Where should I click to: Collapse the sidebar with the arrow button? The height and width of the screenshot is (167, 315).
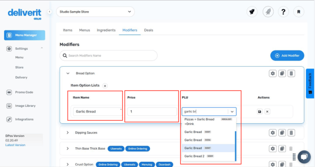49,11
